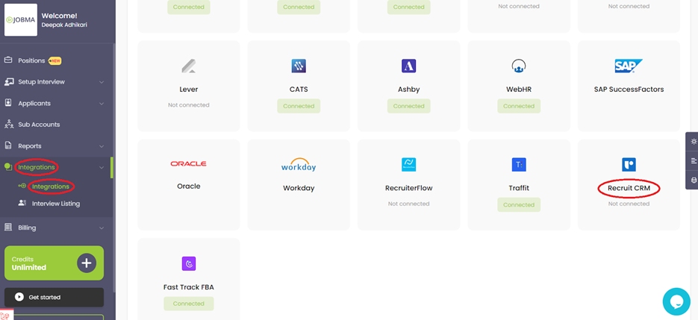
Task: Click the Integrations submenu icon
Action: (x=22, y=186)
